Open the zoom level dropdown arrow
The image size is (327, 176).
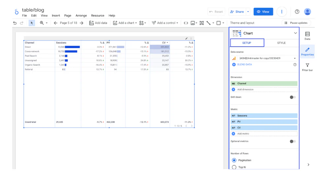tap(47, 23)
